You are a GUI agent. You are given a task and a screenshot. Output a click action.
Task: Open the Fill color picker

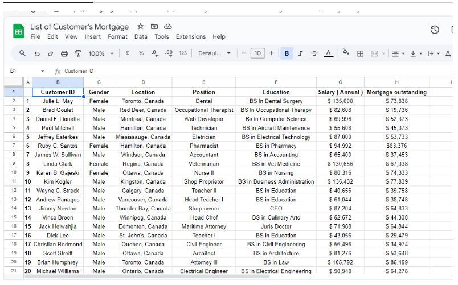(345, 53)
